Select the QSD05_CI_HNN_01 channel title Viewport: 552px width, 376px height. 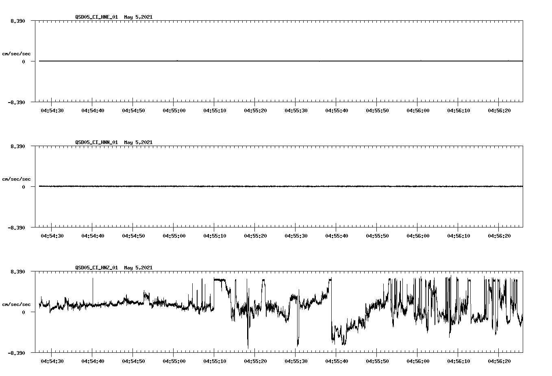[x=96, y=142]
